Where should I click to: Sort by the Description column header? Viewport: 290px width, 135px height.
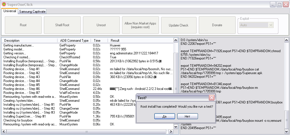(30, 41)
